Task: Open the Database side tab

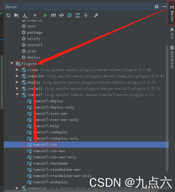Action: 172,57
